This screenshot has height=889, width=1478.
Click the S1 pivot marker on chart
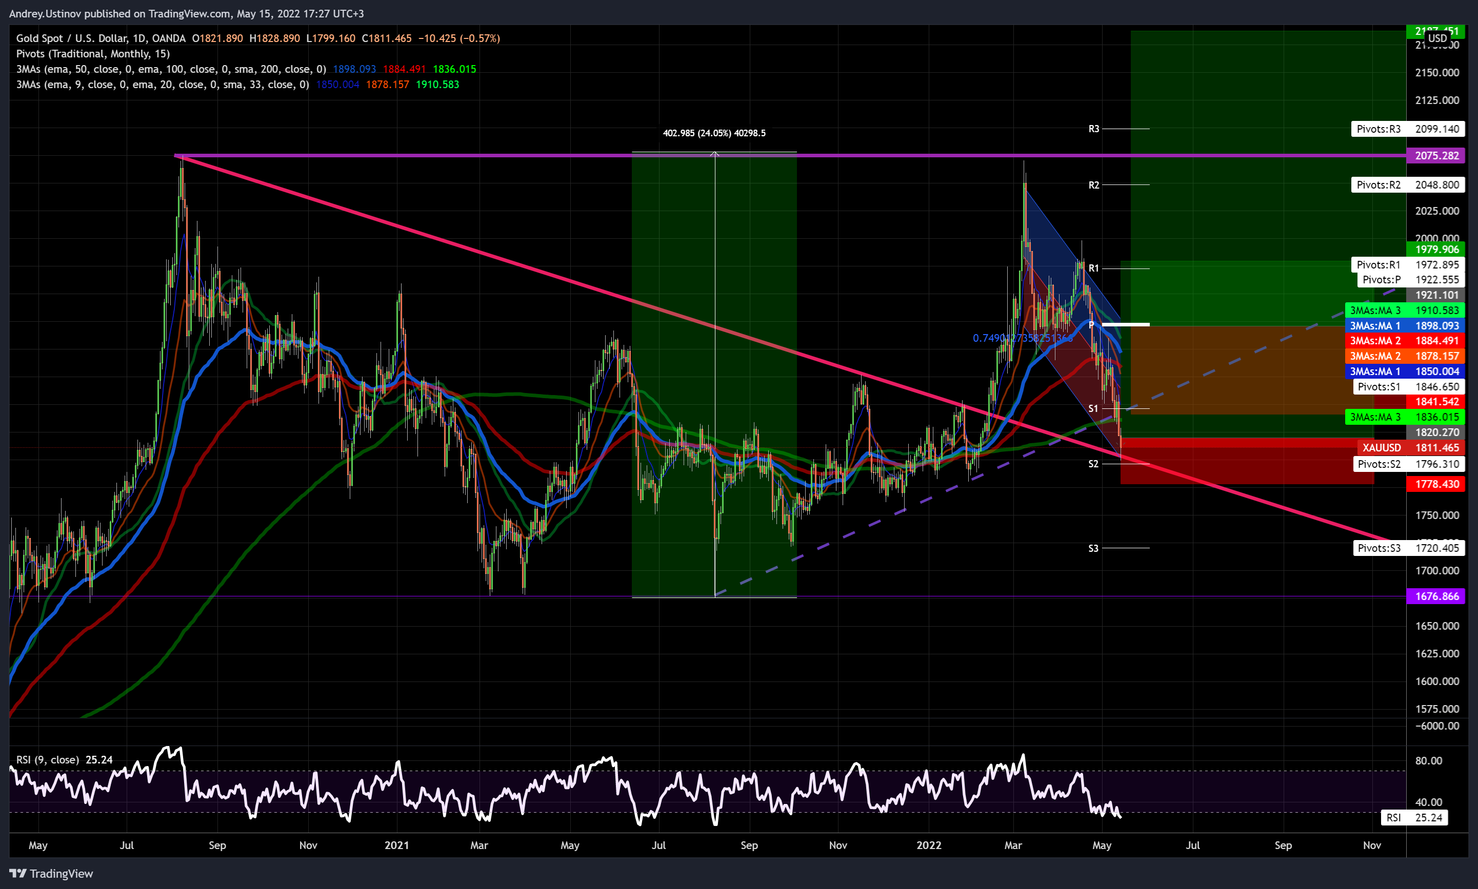point(1094,408)
